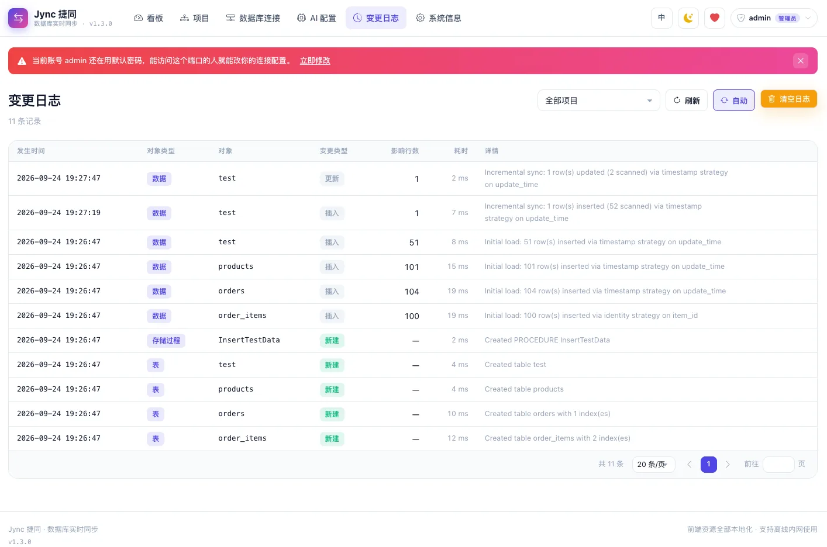
Task: Close the default password warning banner
Action: pyautogui.click(x=801, y=61)
